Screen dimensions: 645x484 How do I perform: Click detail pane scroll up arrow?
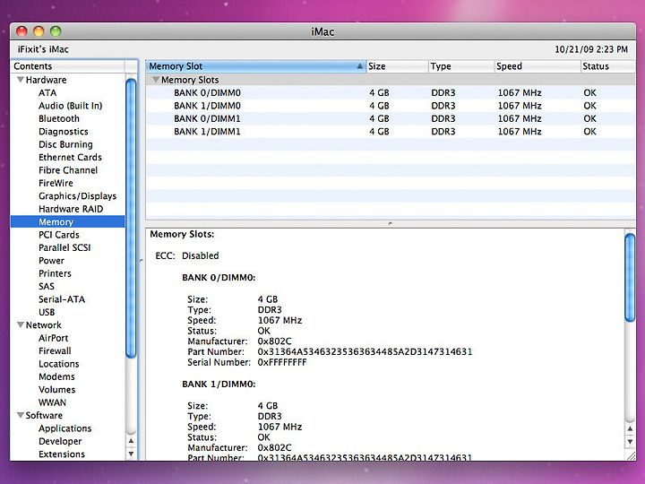click(630, 428)
